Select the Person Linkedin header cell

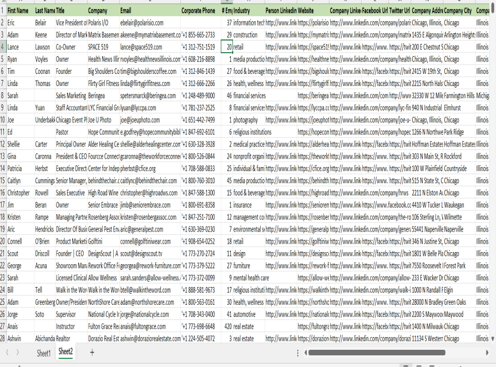coord(281,11)
